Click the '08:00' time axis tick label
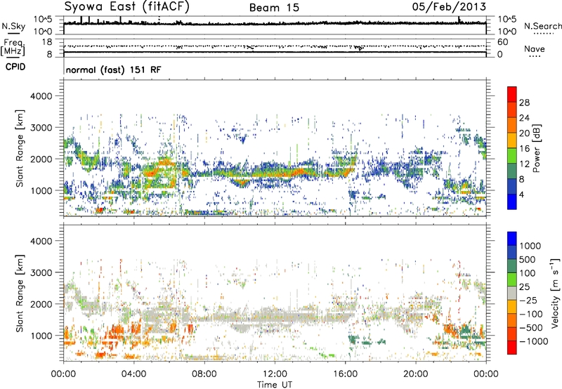The image size is (562, 389). click(x=204, y=374)
